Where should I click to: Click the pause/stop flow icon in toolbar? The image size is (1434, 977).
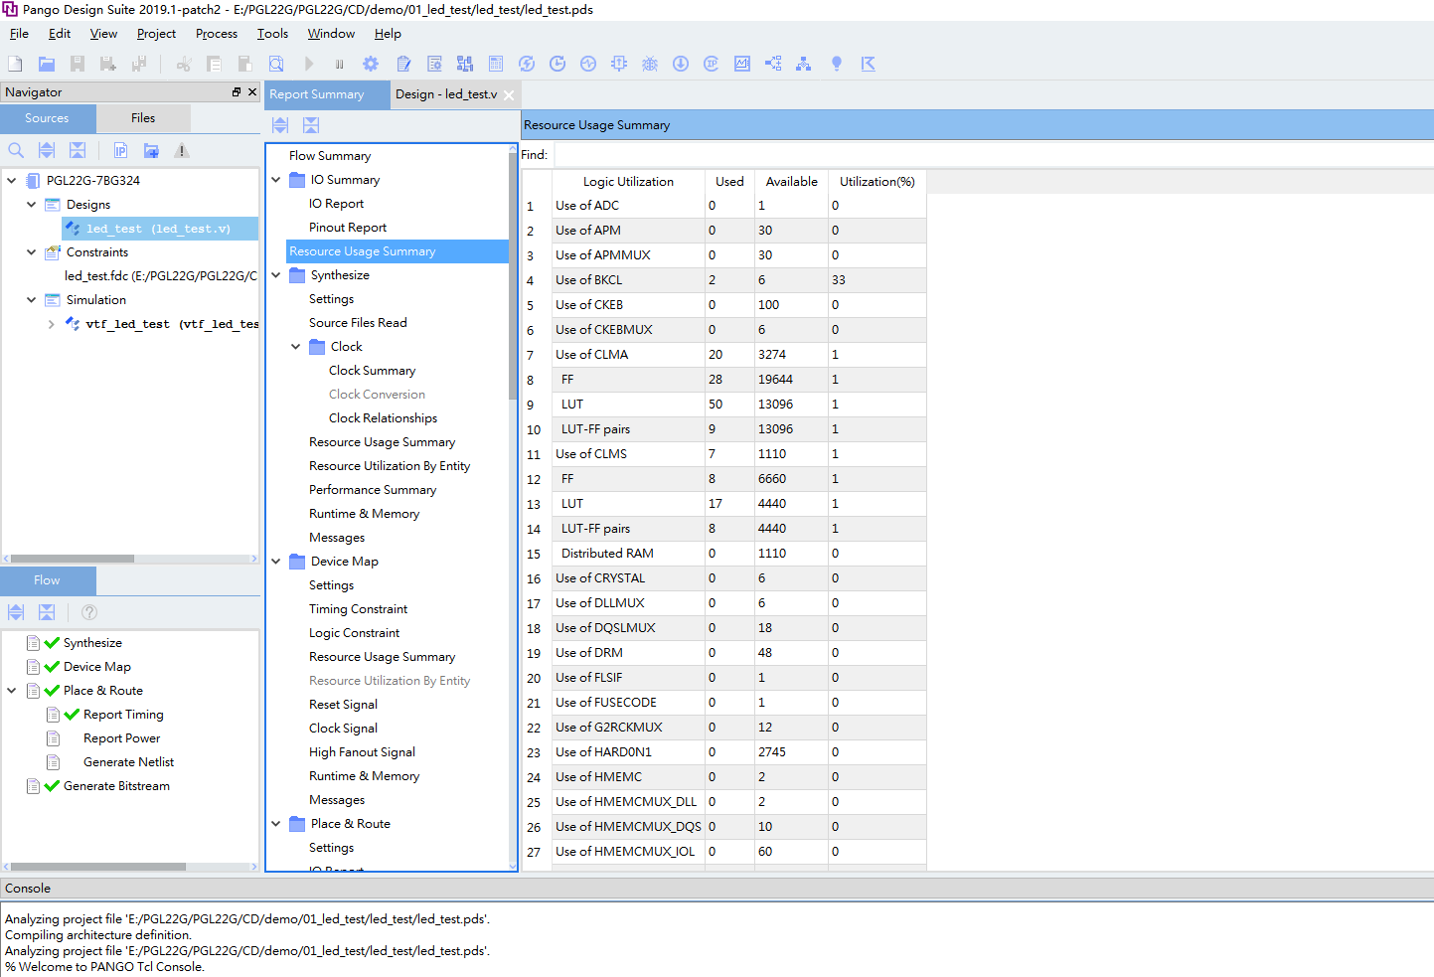(x=340, y=64)
